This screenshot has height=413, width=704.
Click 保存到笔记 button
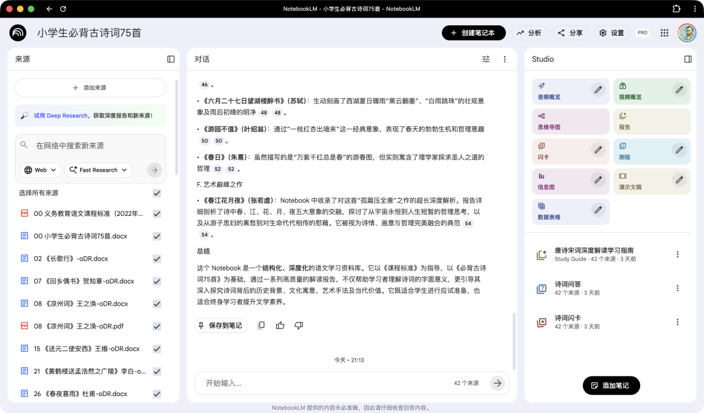pyautogui.click(x=221, y=326)
